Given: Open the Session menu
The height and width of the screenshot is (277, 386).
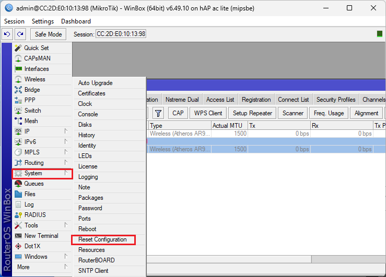Looking at the screenshot, I should coord(14,21).
